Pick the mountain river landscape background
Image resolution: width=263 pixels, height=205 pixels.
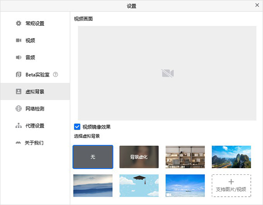[x=231, y=157]
